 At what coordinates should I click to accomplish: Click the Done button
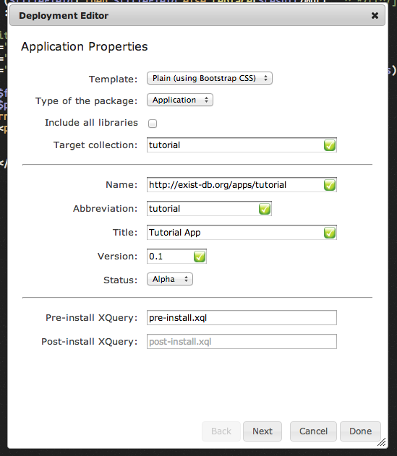360,431
